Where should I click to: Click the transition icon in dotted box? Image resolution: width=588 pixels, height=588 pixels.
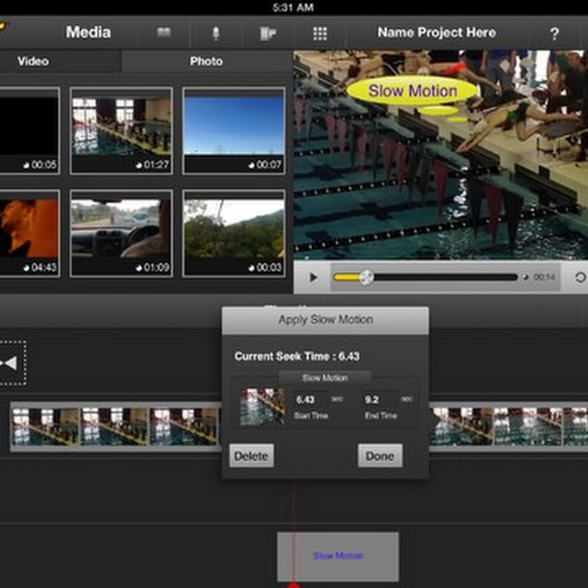[11, 363]
